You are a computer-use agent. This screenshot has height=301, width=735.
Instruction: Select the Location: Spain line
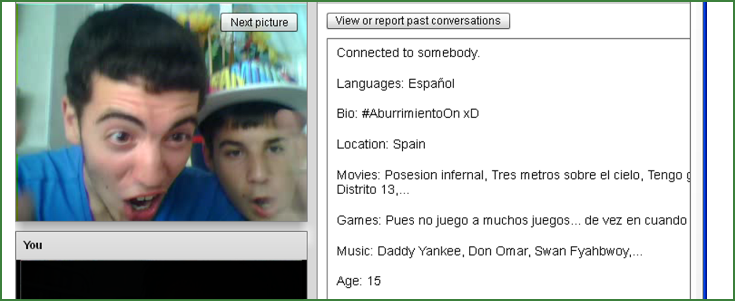pyautogui.click(x=381, y=145)
